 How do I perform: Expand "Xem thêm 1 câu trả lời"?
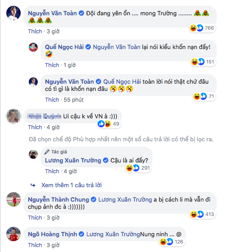71,185
